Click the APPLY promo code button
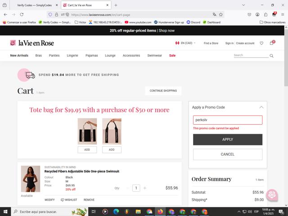This screenshot has width=288, height=216. (228, 139)
